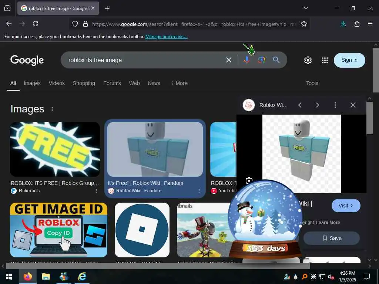379x284 pixels.
Task: Open the yellow FREE logo thumbnail
Action: coord(55,149)
